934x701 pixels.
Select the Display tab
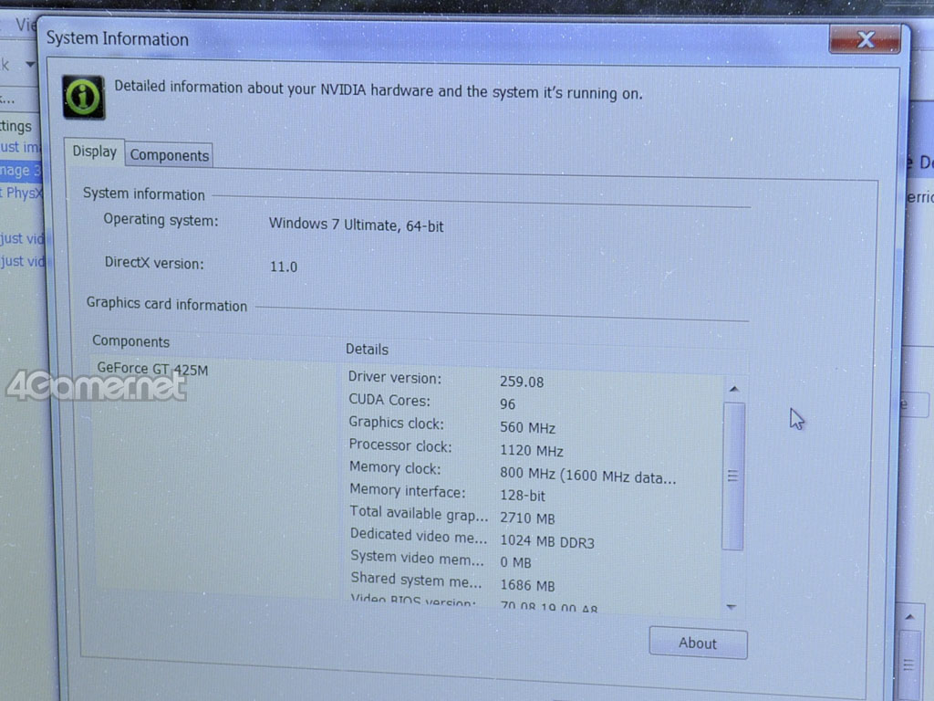pos(94,152)
